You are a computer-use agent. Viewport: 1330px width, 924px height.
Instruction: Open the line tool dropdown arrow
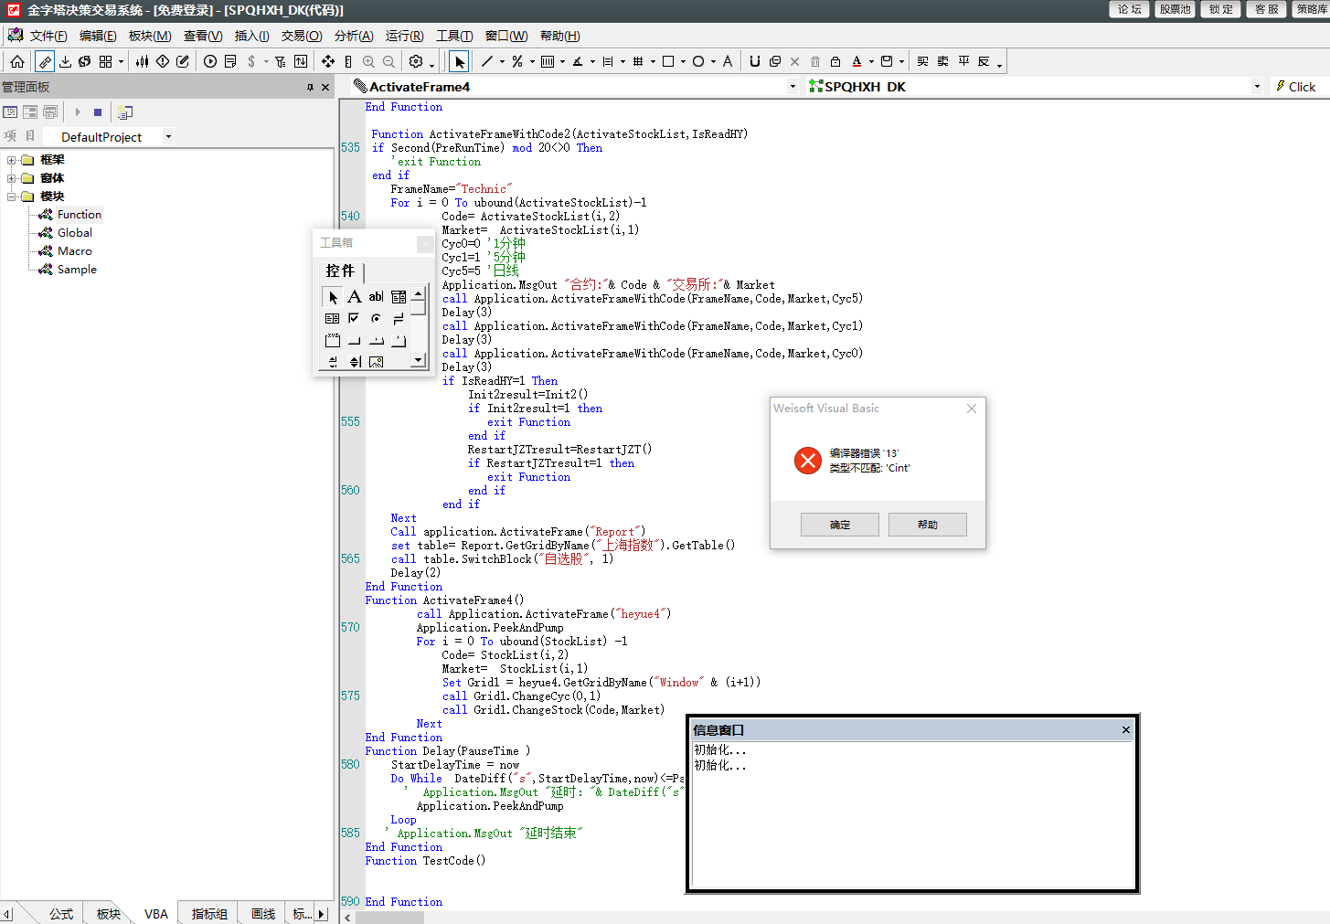coord(502,62)
